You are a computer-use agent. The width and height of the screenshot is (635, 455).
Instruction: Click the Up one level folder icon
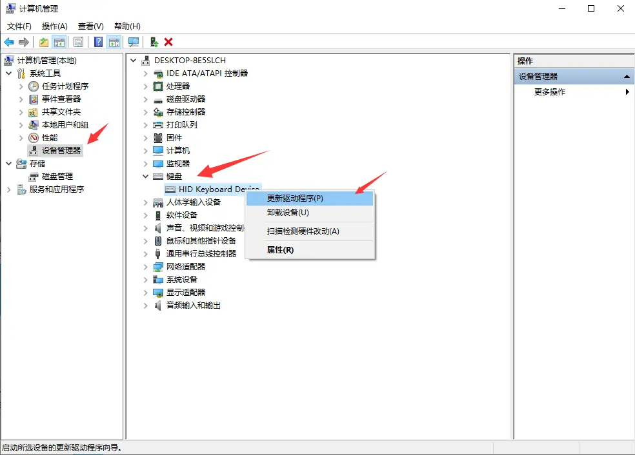pyautogui.click(x=43, y=42)
